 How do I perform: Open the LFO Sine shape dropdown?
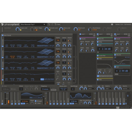35,97
